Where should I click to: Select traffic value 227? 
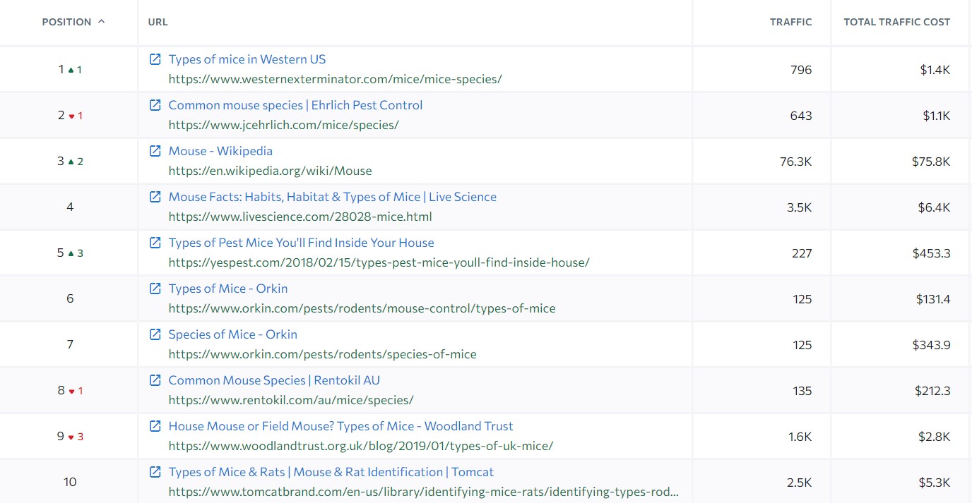(x=802, y=253)
